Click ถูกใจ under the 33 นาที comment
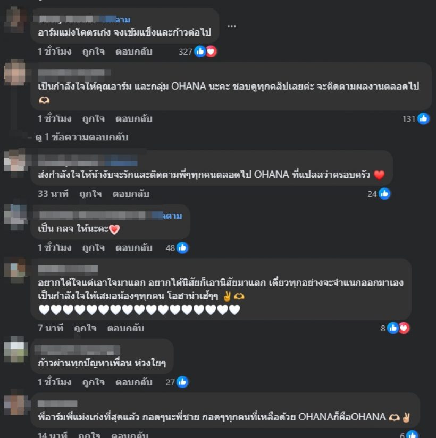This screenshot has width=436, height=438. pos(90,194)
